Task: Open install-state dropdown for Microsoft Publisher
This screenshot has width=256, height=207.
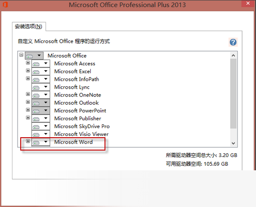Action: pos(41,118)
